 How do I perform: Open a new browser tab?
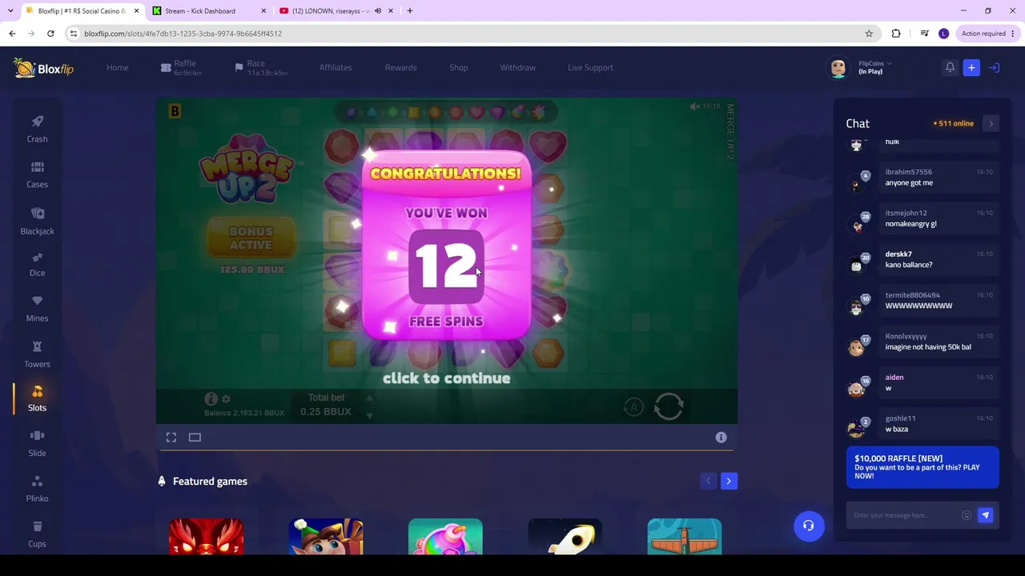pos(410,11)
